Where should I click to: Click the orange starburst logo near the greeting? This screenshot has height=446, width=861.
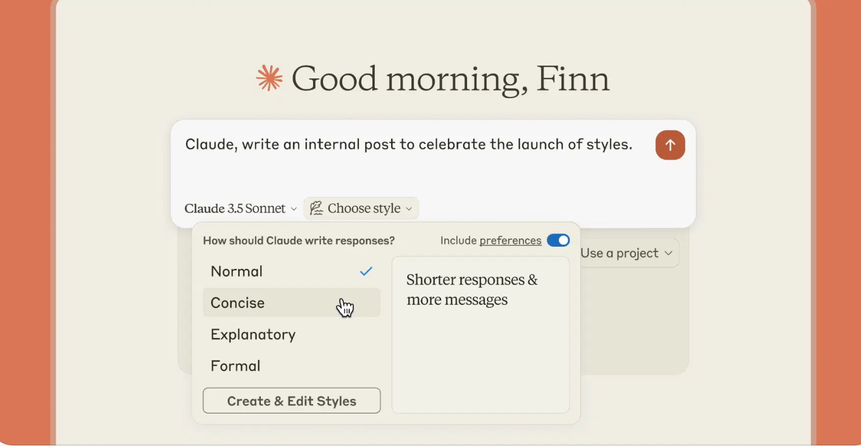point(270,78)
